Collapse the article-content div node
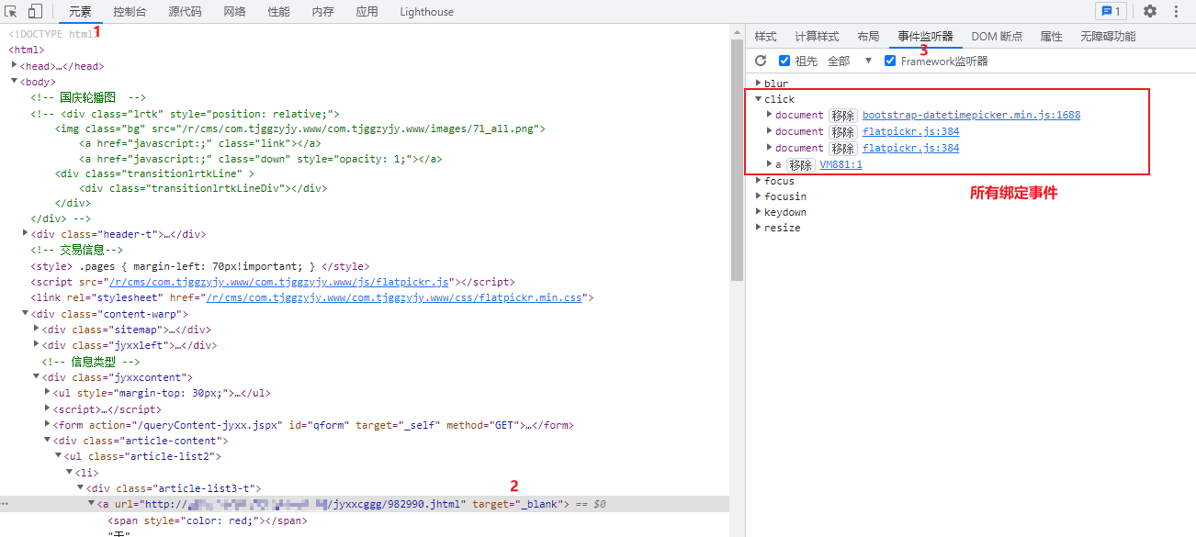The image size is (1196, 537). click(x=47, y=441)
